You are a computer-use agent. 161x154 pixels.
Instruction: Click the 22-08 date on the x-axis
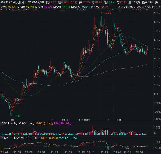click(x=54, y=153)
